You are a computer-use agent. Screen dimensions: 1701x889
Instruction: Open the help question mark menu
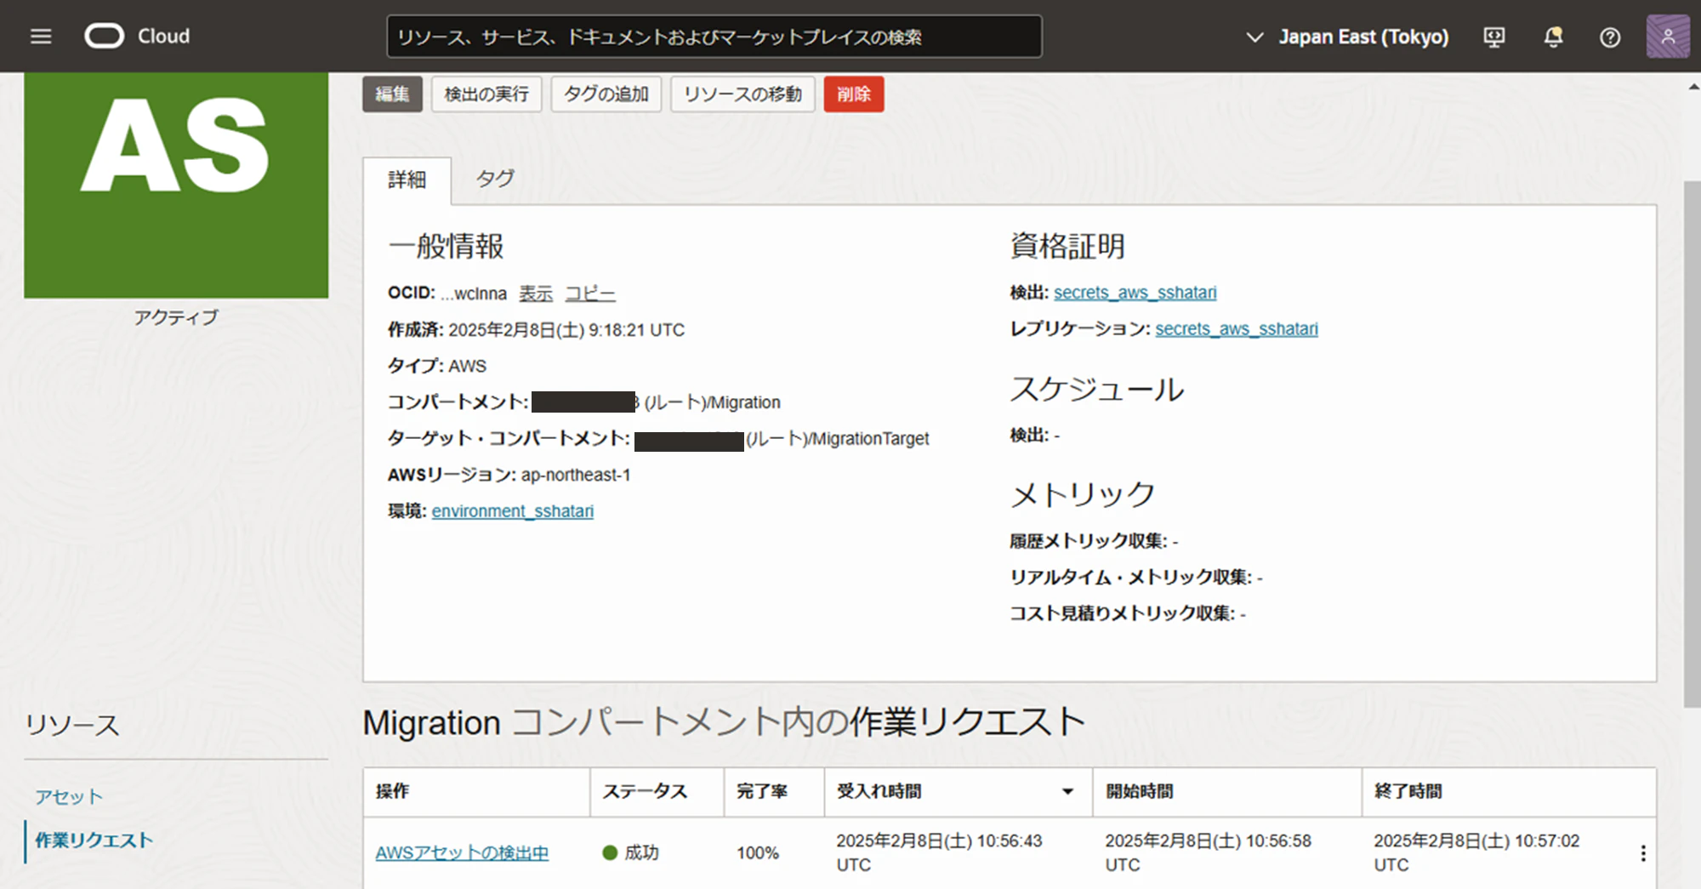1609,37
